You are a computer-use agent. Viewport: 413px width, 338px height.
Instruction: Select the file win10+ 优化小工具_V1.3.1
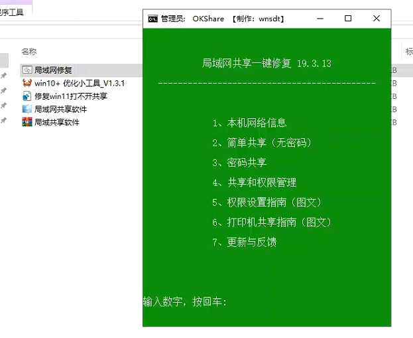coord(80,84)
